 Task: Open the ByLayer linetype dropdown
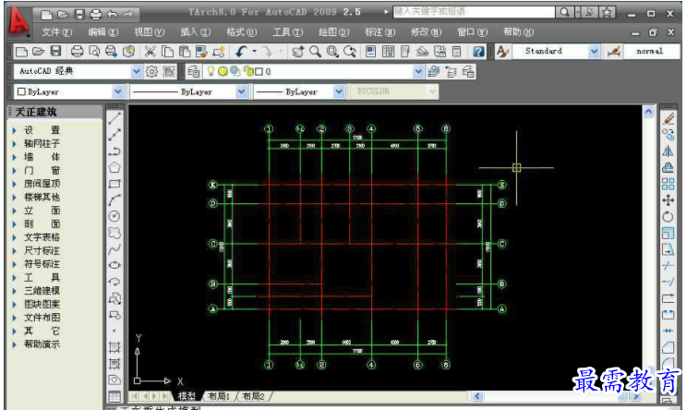coord(241,91)
